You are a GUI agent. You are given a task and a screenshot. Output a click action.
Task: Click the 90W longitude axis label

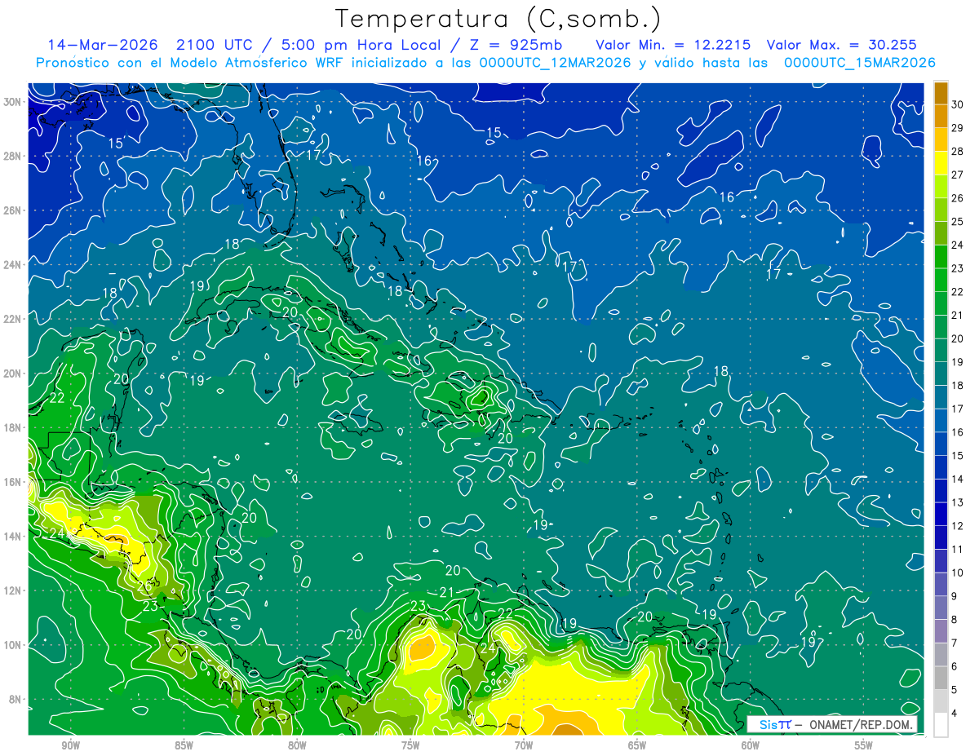[71, 745]
